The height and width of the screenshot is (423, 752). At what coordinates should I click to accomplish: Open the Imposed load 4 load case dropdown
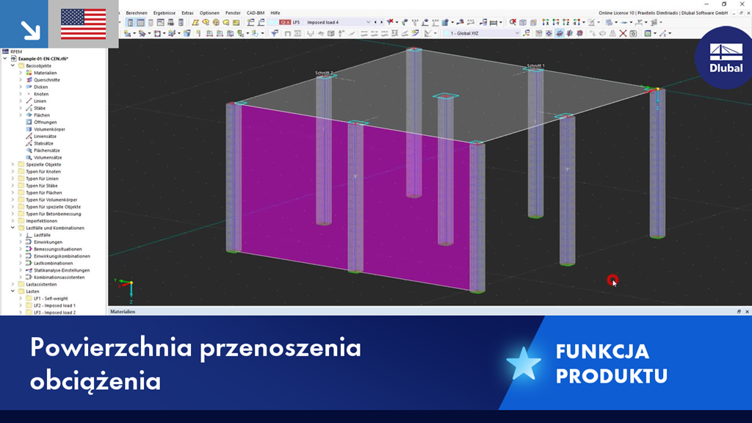point(369,22)
